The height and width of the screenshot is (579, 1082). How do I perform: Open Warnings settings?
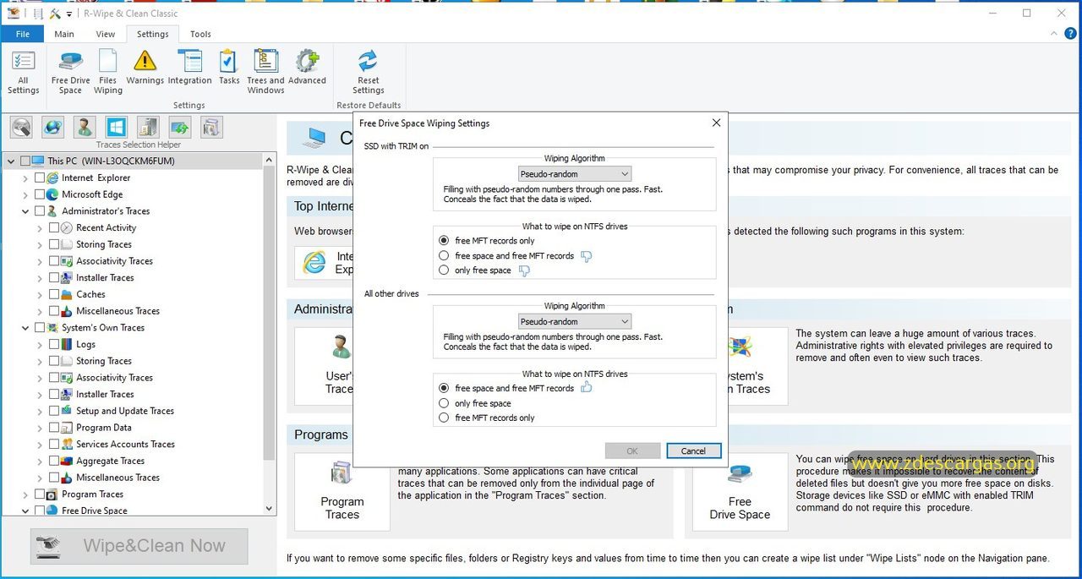(x=145, y=68)
